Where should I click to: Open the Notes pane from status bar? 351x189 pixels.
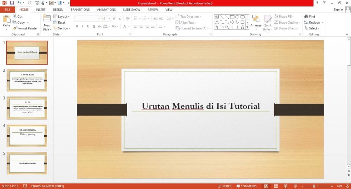click(x=225, y=186)
